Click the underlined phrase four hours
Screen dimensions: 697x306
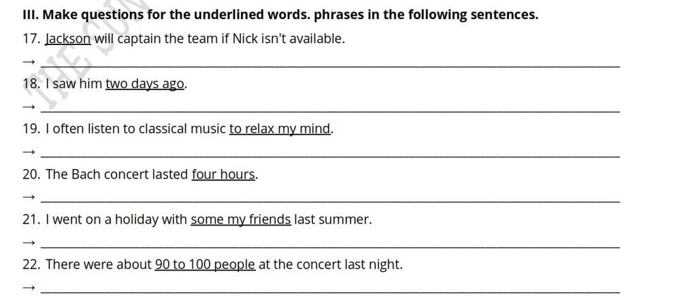223,174
